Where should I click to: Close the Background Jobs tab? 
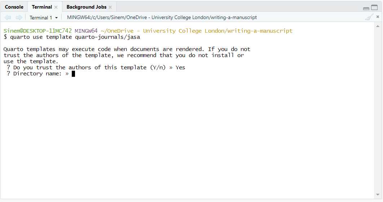110,7
